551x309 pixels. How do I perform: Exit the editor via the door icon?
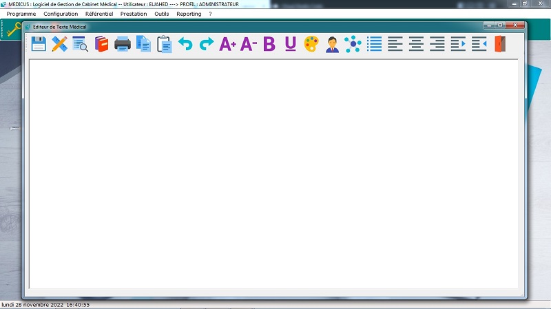point(500,44)
